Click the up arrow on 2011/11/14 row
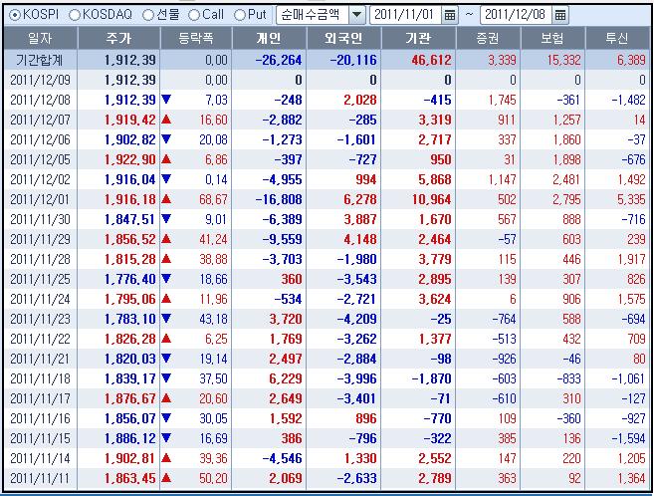 [166, 458]
